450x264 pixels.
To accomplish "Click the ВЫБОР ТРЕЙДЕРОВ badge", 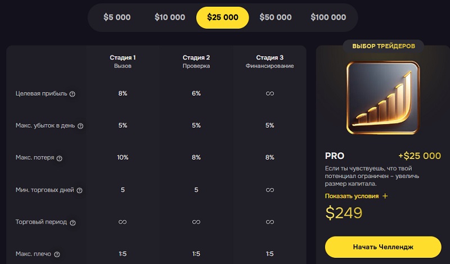I will 384,46.
